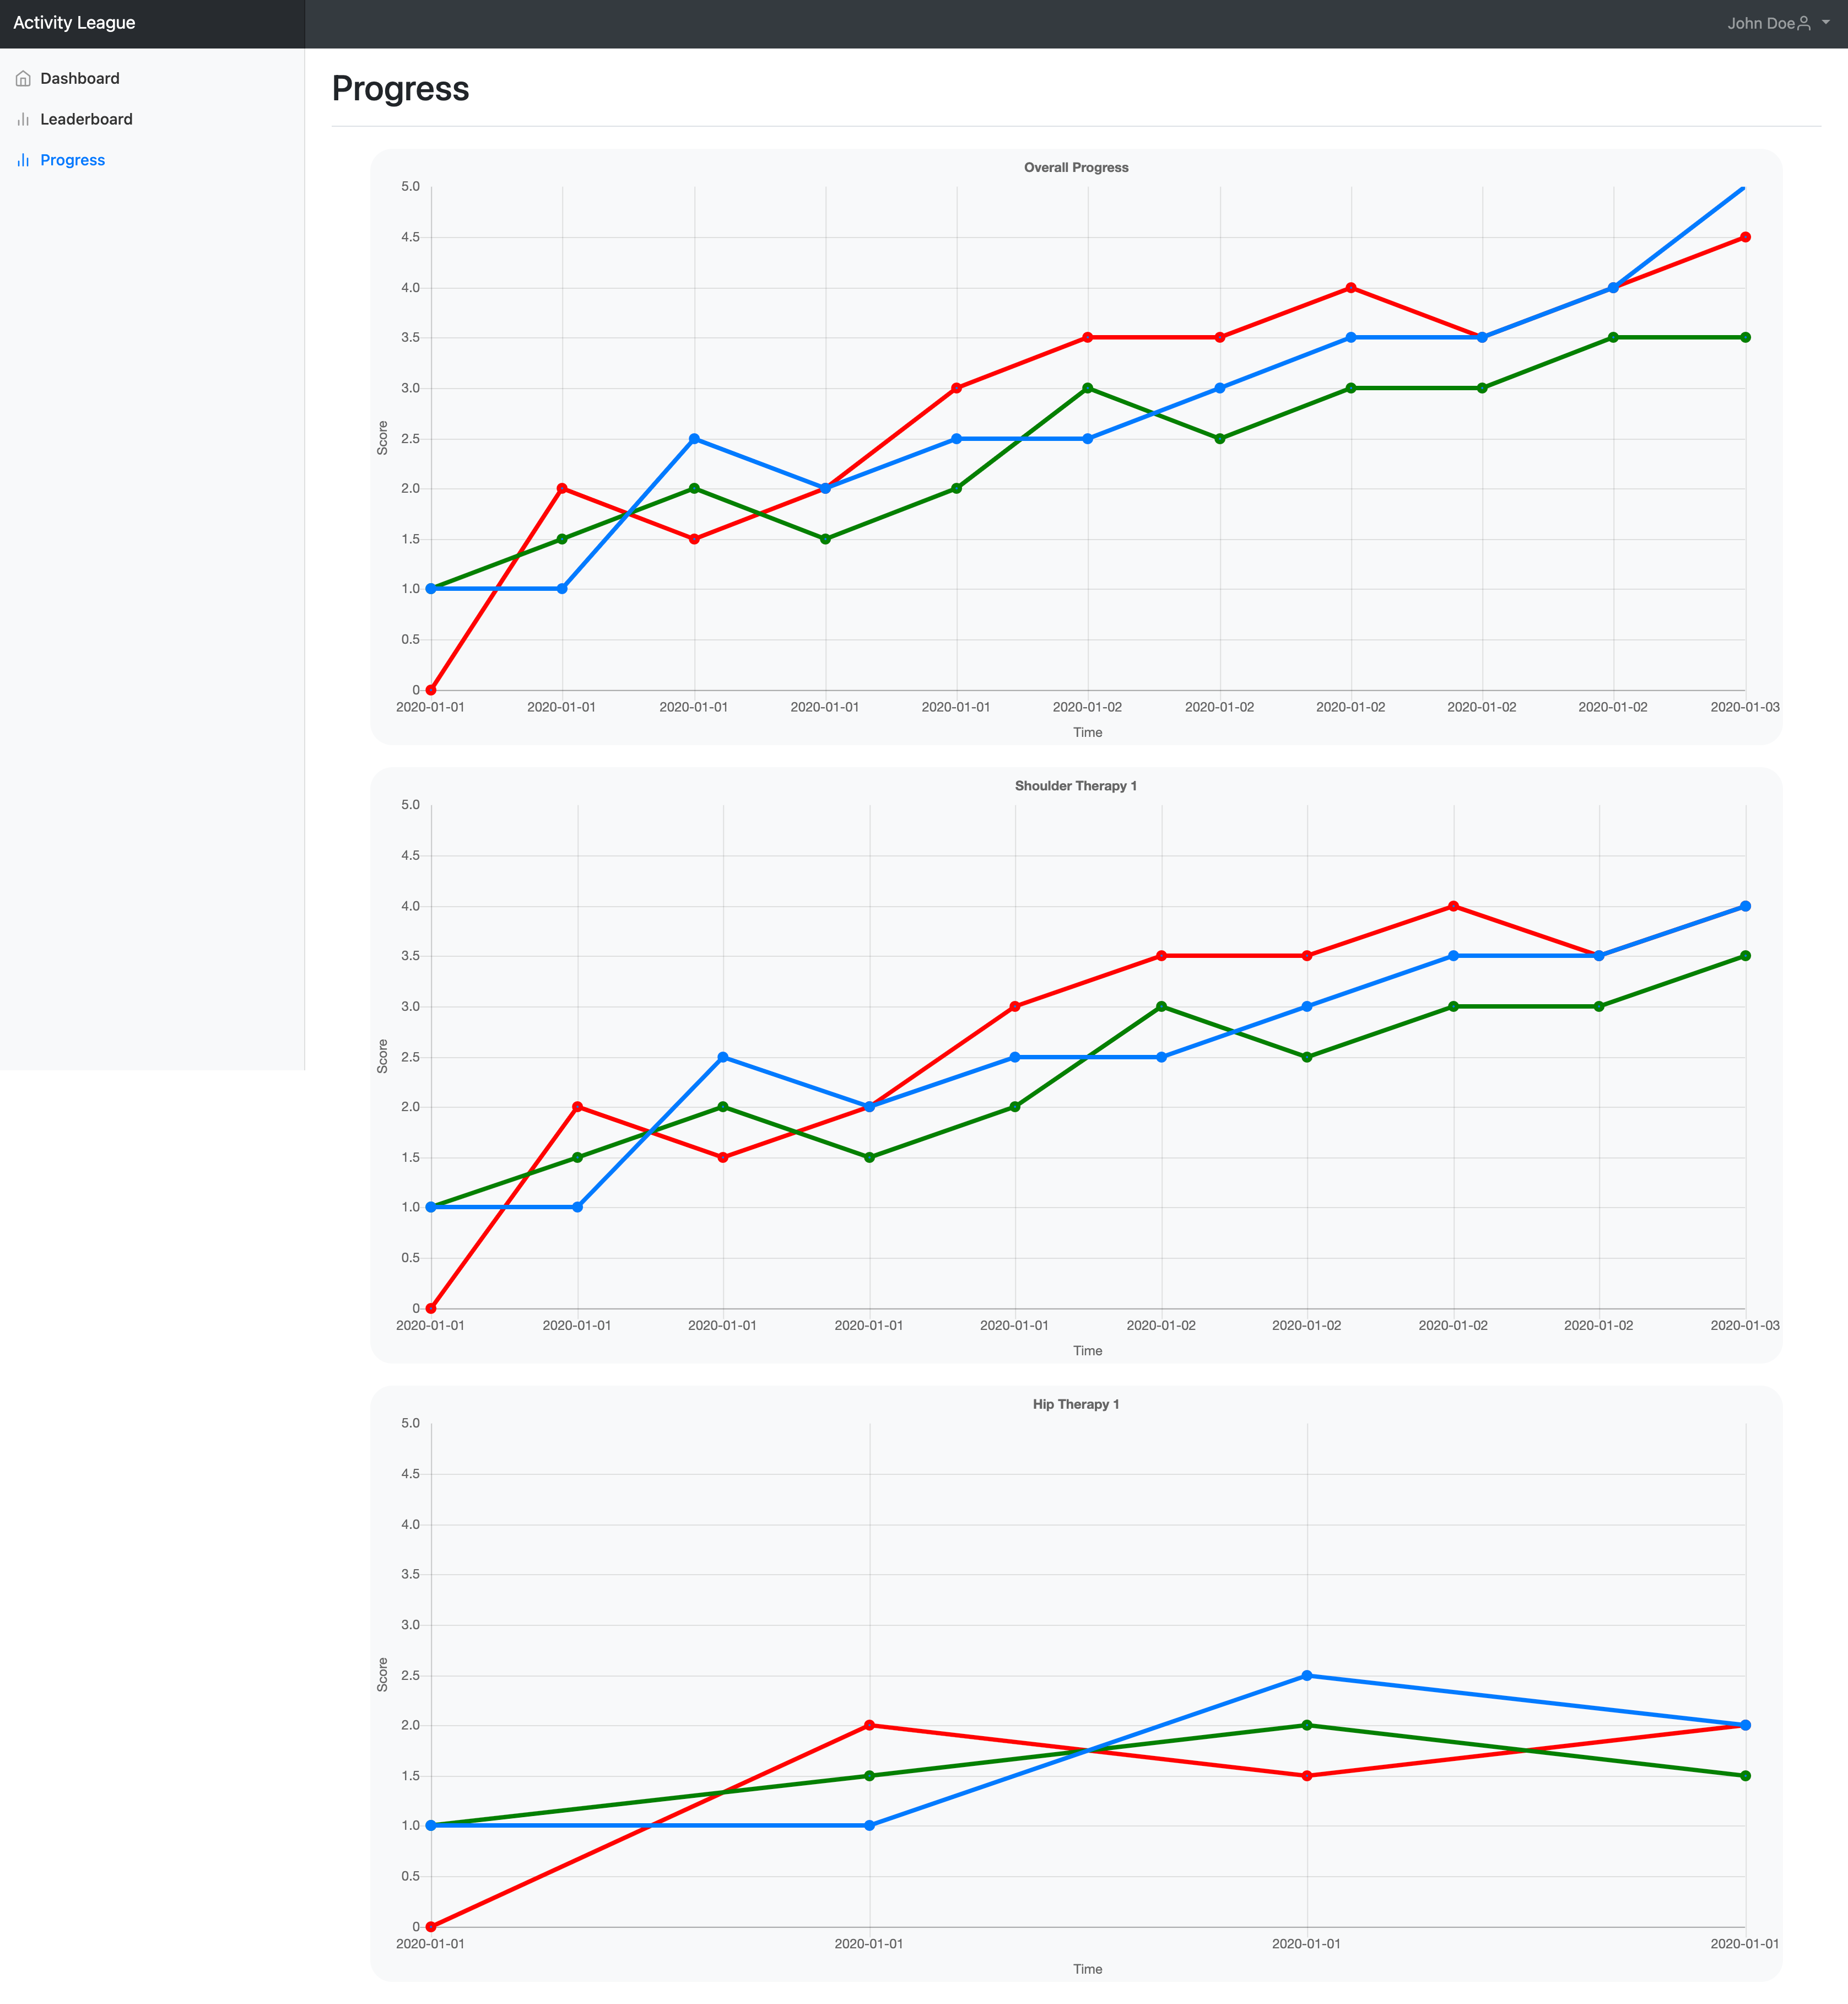
Task: Click Time axis label under Hip Therapy 1 chart
Action: [1088, 1969]
